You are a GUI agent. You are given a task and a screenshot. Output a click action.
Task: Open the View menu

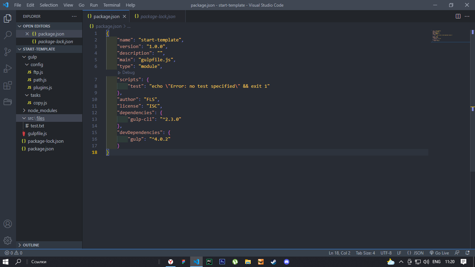pos(68,5)
